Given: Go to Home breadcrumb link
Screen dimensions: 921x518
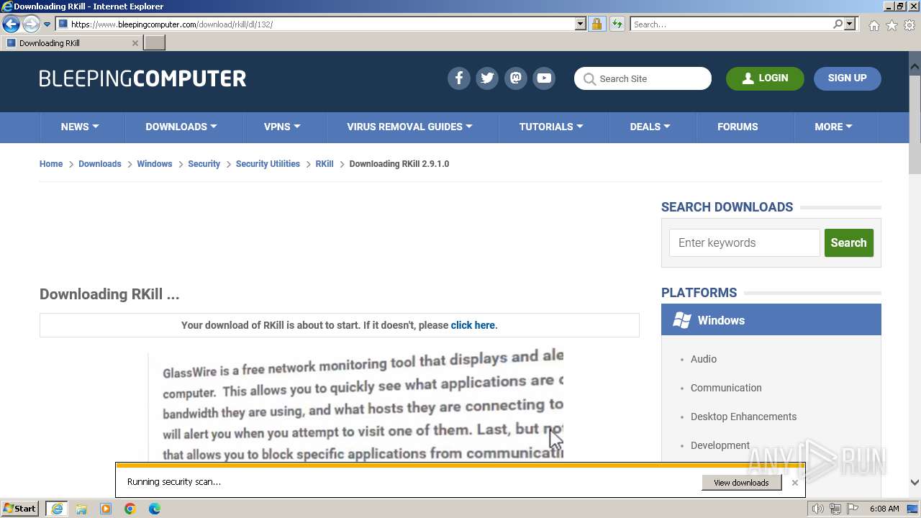Looking at the screenshot, I should click(51, 164).
